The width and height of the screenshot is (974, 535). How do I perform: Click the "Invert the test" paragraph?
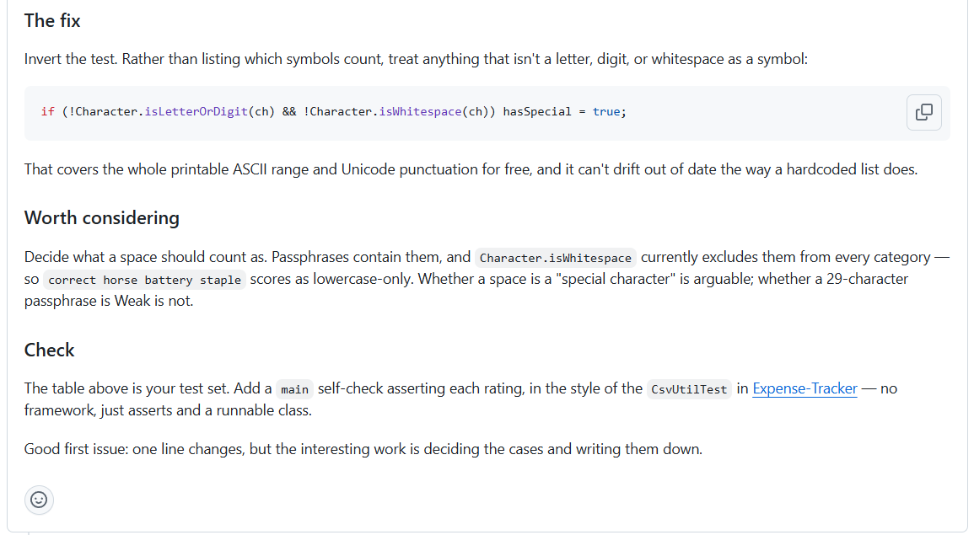point(417,59)
